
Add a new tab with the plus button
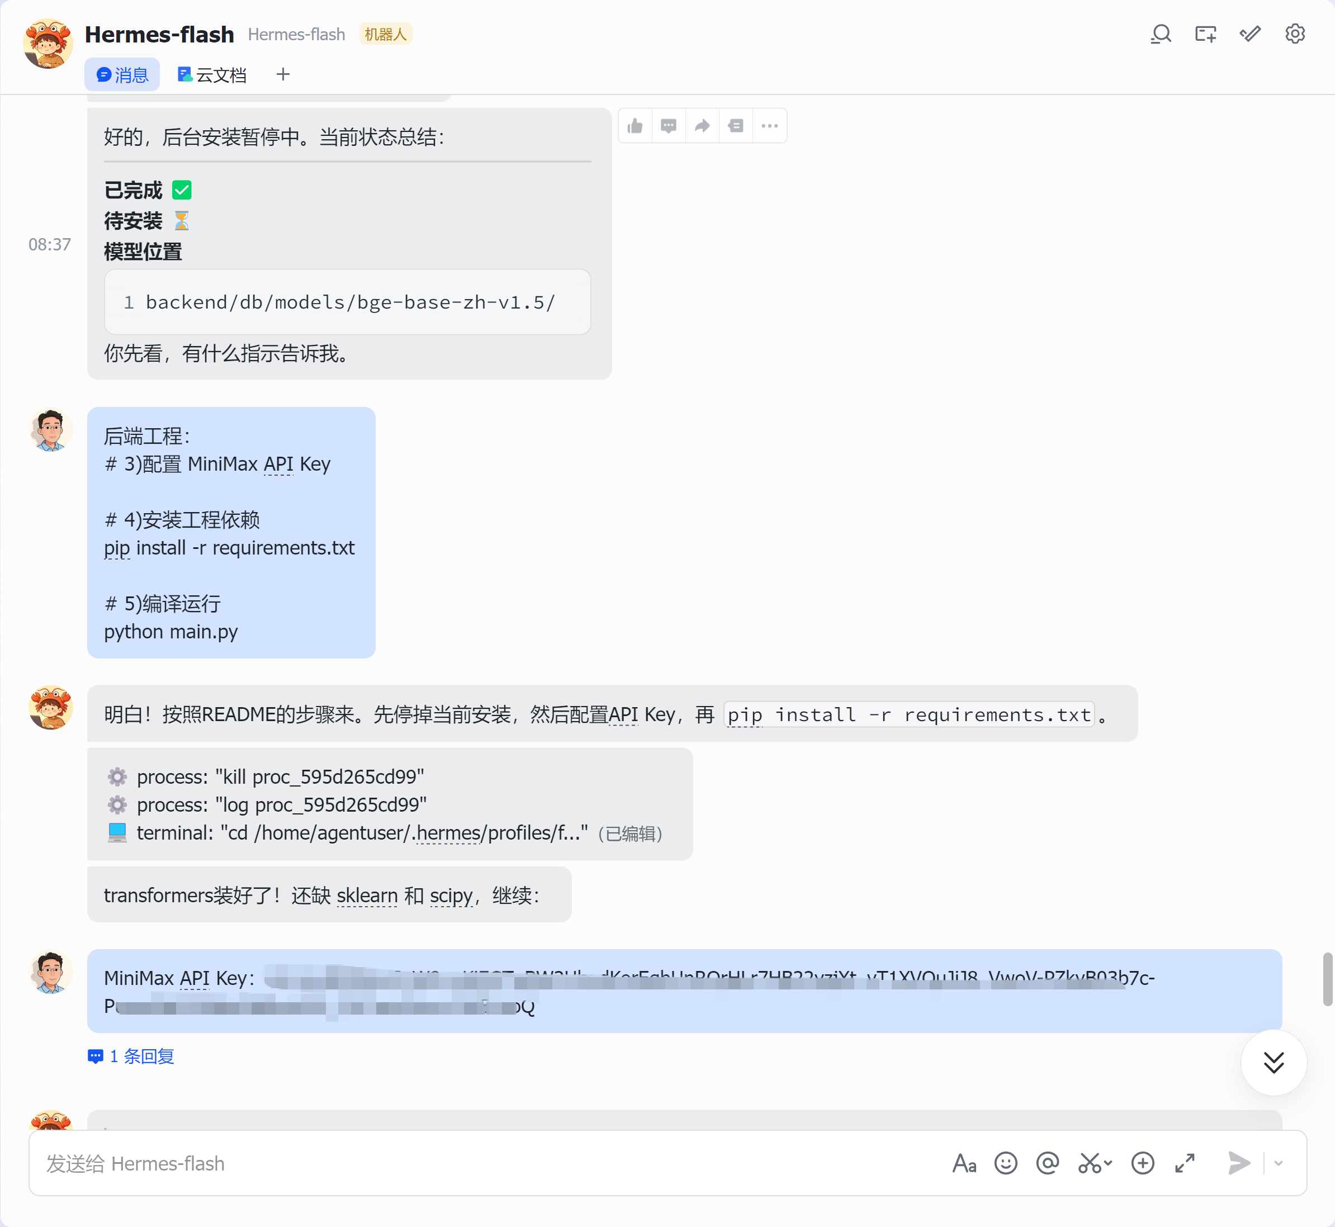tap(283, 74)
